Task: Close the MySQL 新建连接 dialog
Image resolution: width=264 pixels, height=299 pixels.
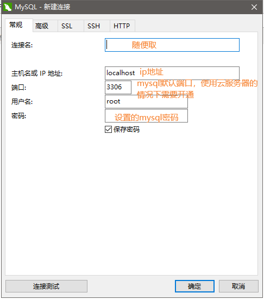Action: pyautogui.click(x=254, y=7)
